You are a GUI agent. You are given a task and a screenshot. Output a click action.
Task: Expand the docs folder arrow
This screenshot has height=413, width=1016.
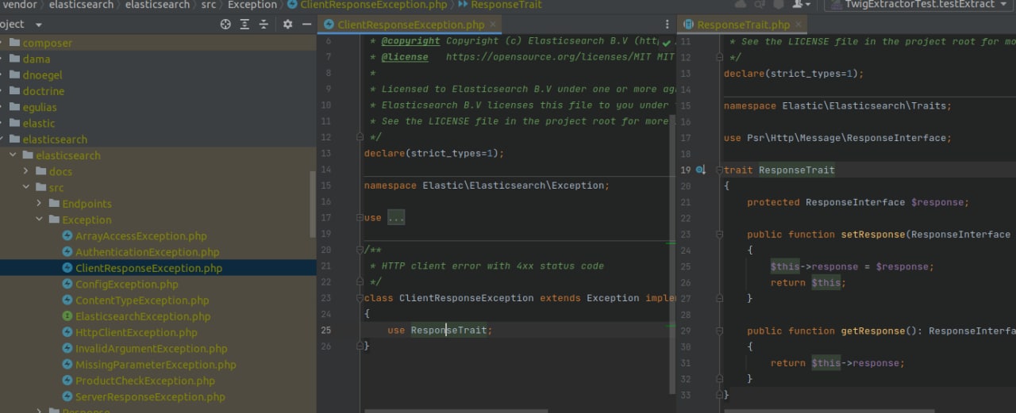[x=26, y=171]
